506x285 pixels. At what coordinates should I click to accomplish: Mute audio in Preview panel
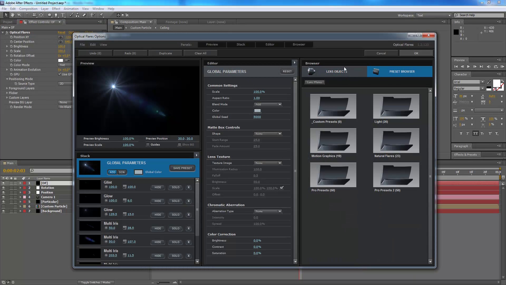click(489, 67)
